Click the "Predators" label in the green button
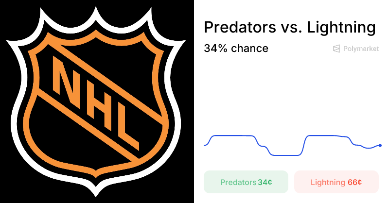The image size is (388, 203). [238, 183]
